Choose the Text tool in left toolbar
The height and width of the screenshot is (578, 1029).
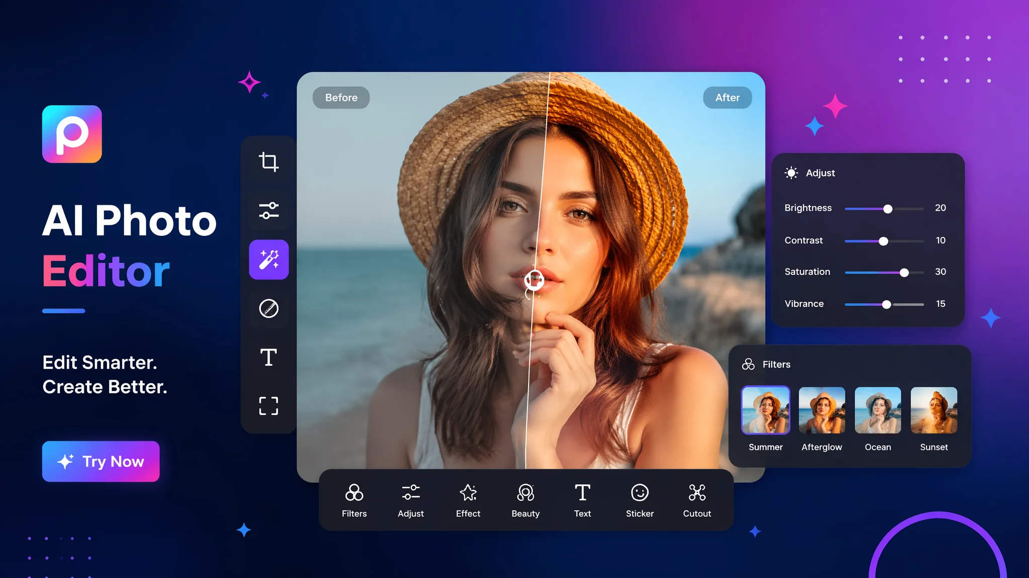(x=269, y=357)
